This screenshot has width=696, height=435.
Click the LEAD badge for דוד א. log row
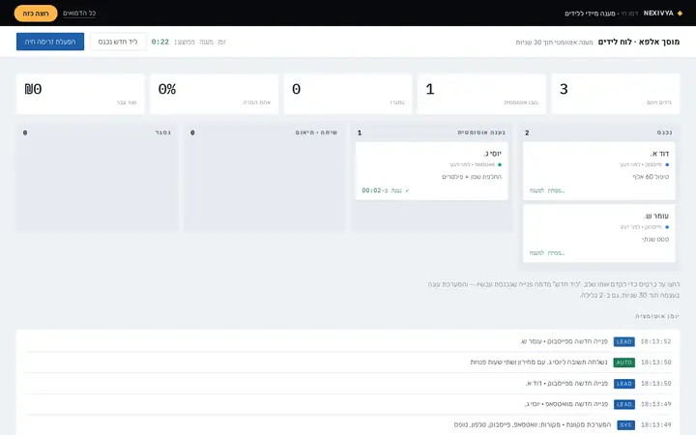click(x=624, y=384)
